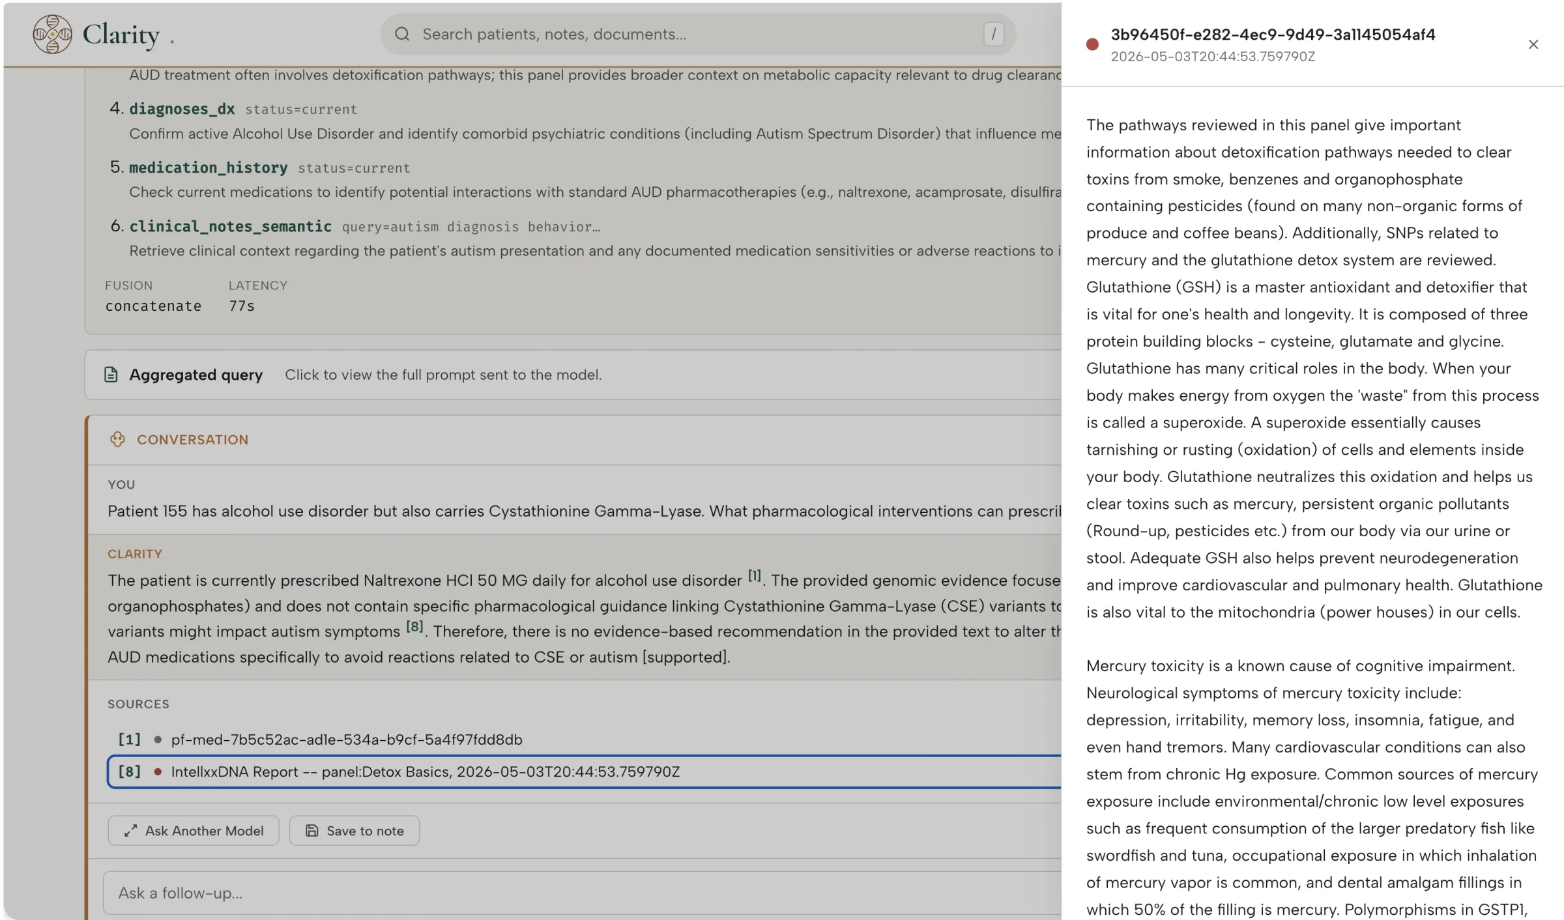Click the query=autism diagnosis behavior tag

[471, 227]
